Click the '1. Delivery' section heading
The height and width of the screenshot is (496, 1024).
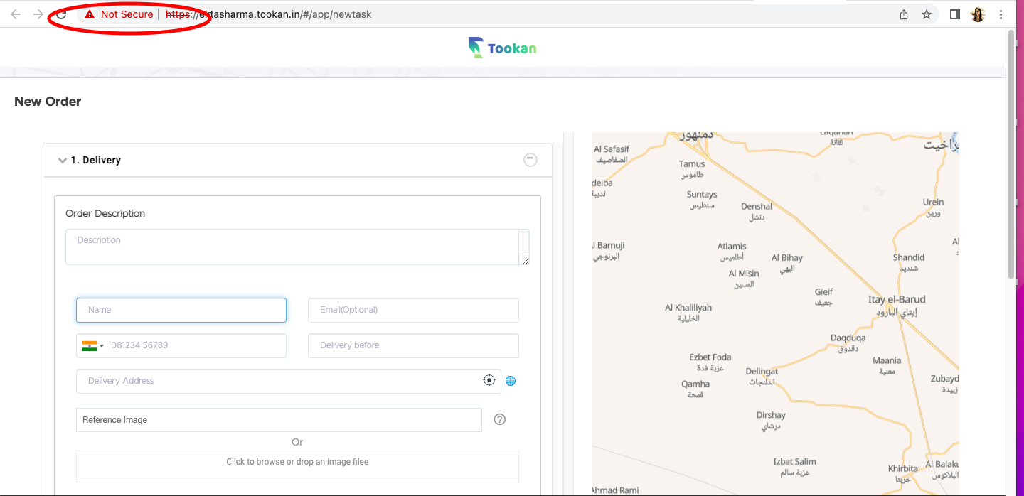[95, 161]
